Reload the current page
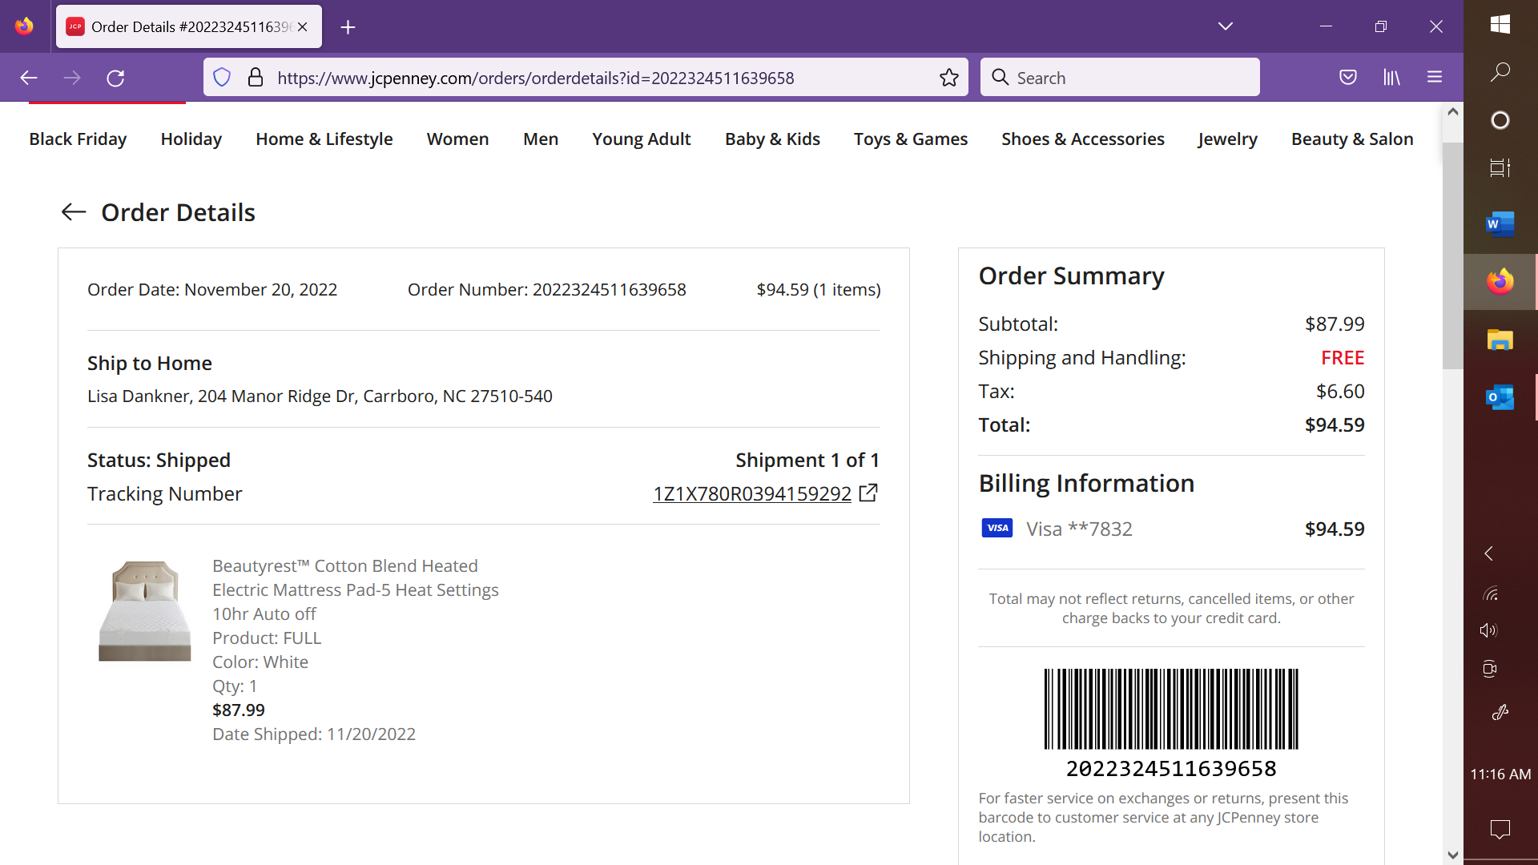 pos(115,78)
